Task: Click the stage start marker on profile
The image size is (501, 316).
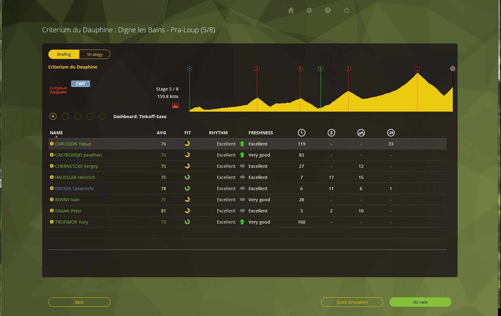Action: [189, 69]
